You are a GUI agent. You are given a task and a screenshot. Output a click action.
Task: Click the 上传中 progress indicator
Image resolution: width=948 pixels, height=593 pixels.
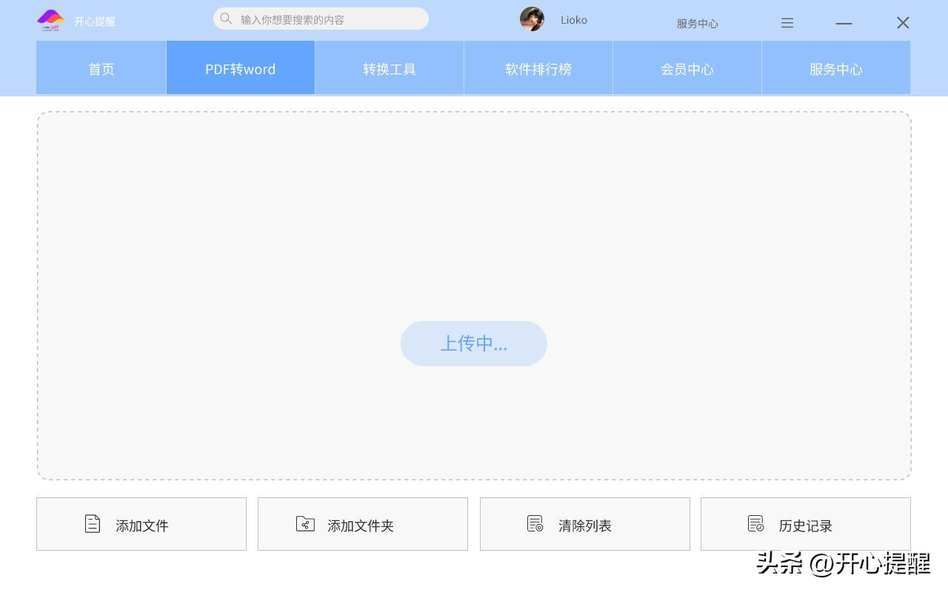pos(474,343)
